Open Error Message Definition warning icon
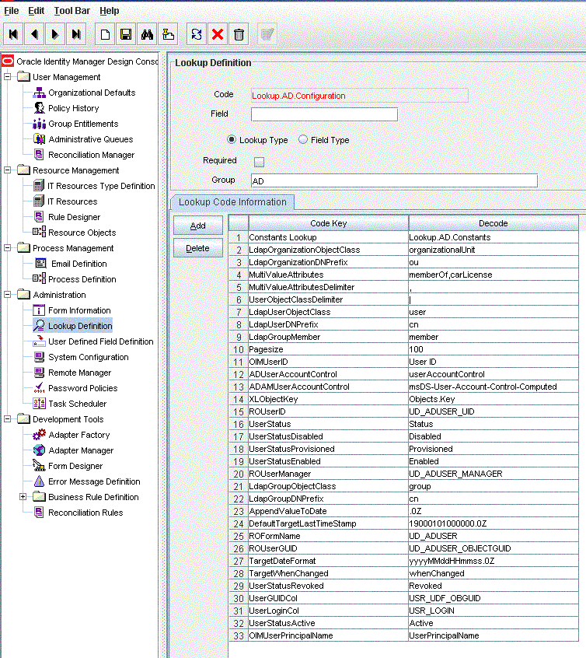Viewport: 586px width, 658px height. point(39,481)
